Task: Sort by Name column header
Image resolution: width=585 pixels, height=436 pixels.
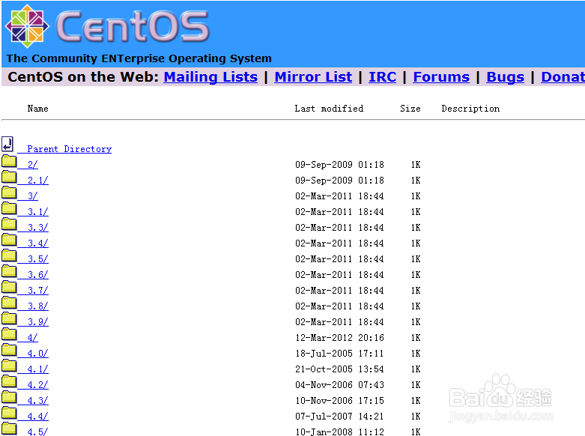Action: (x=37, y=109)
